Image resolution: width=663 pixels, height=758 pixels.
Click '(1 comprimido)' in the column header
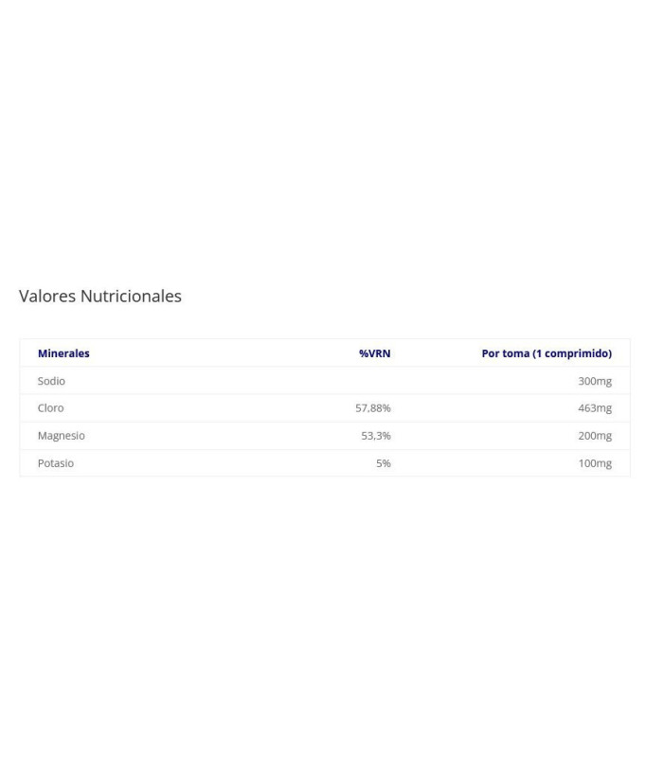572,353
